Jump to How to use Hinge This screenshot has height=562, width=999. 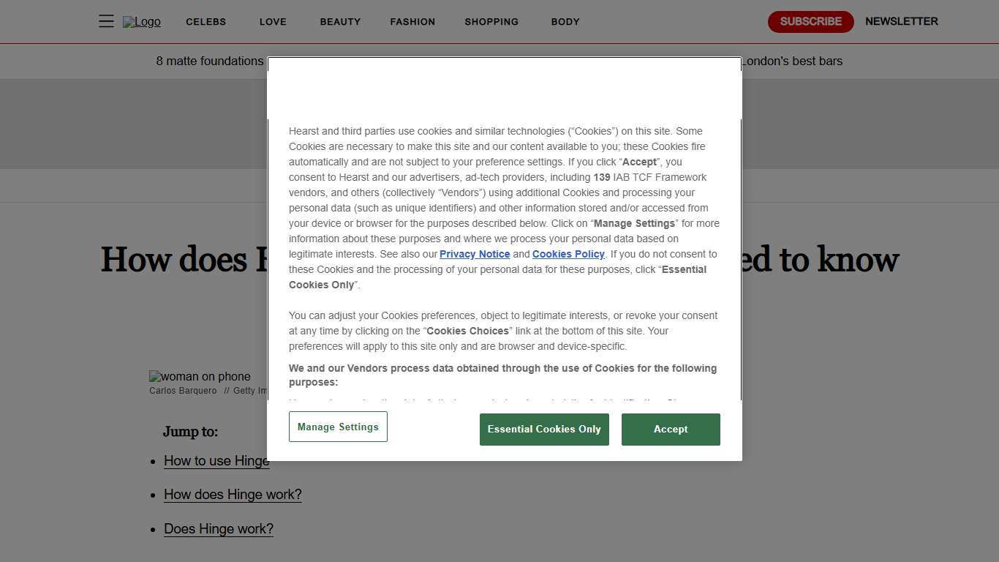point(216,461)
